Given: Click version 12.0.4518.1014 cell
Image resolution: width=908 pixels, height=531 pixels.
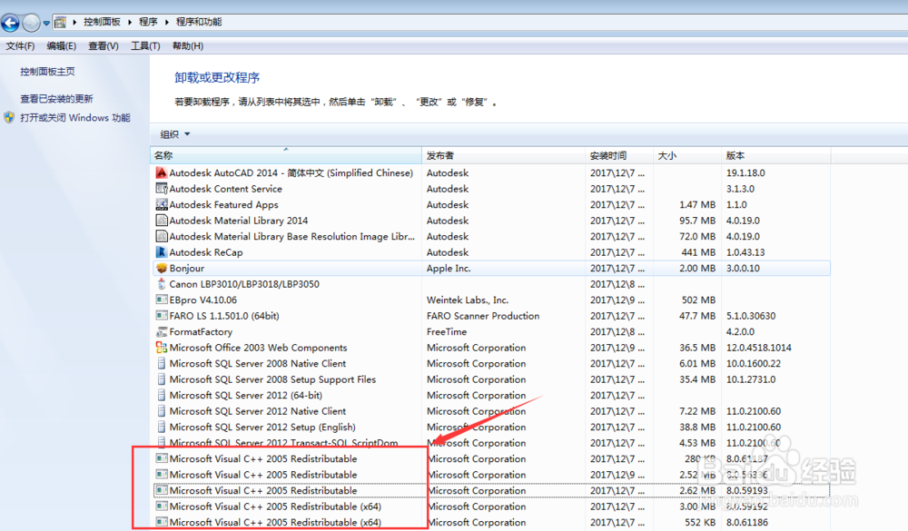Looking at the screenshot, I should pyautogui.click(x=758, y=348).
